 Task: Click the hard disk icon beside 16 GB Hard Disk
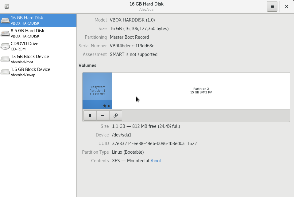(x=5, y=20)
